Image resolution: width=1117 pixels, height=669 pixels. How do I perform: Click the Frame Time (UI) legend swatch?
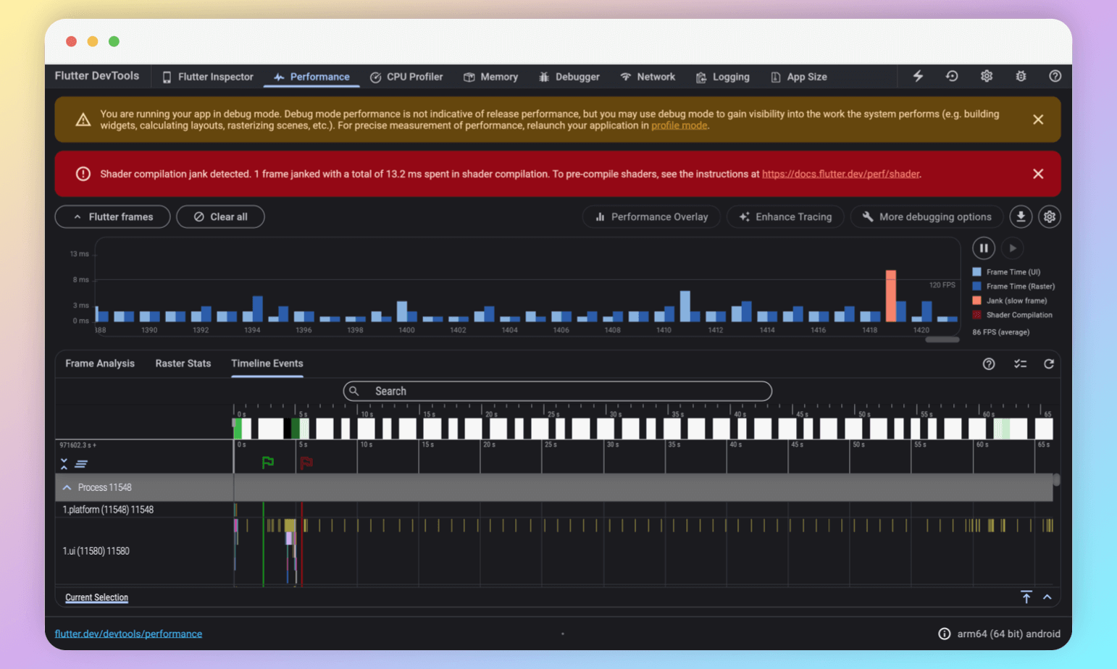pos(976,272)
